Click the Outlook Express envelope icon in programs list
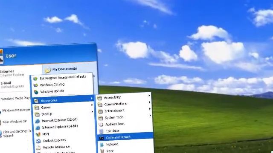This screenshot has height=153, width=273. click(38, 141)
